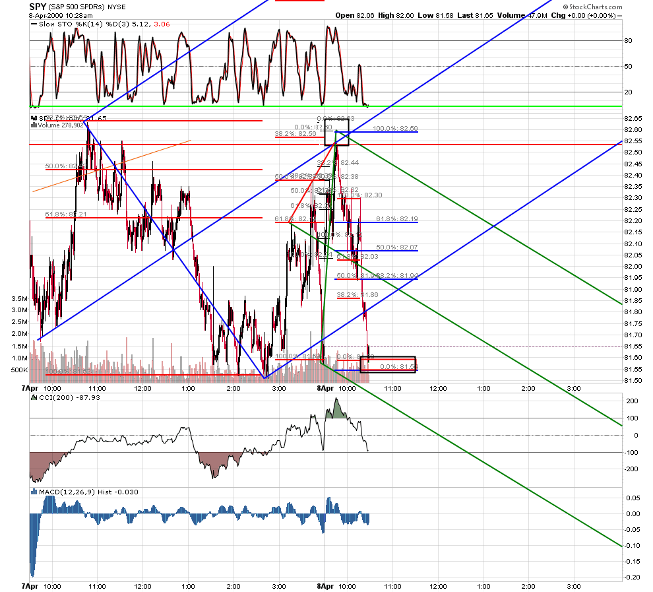
Task: Click the 200 level on the CCI axis
Action: 632,401
